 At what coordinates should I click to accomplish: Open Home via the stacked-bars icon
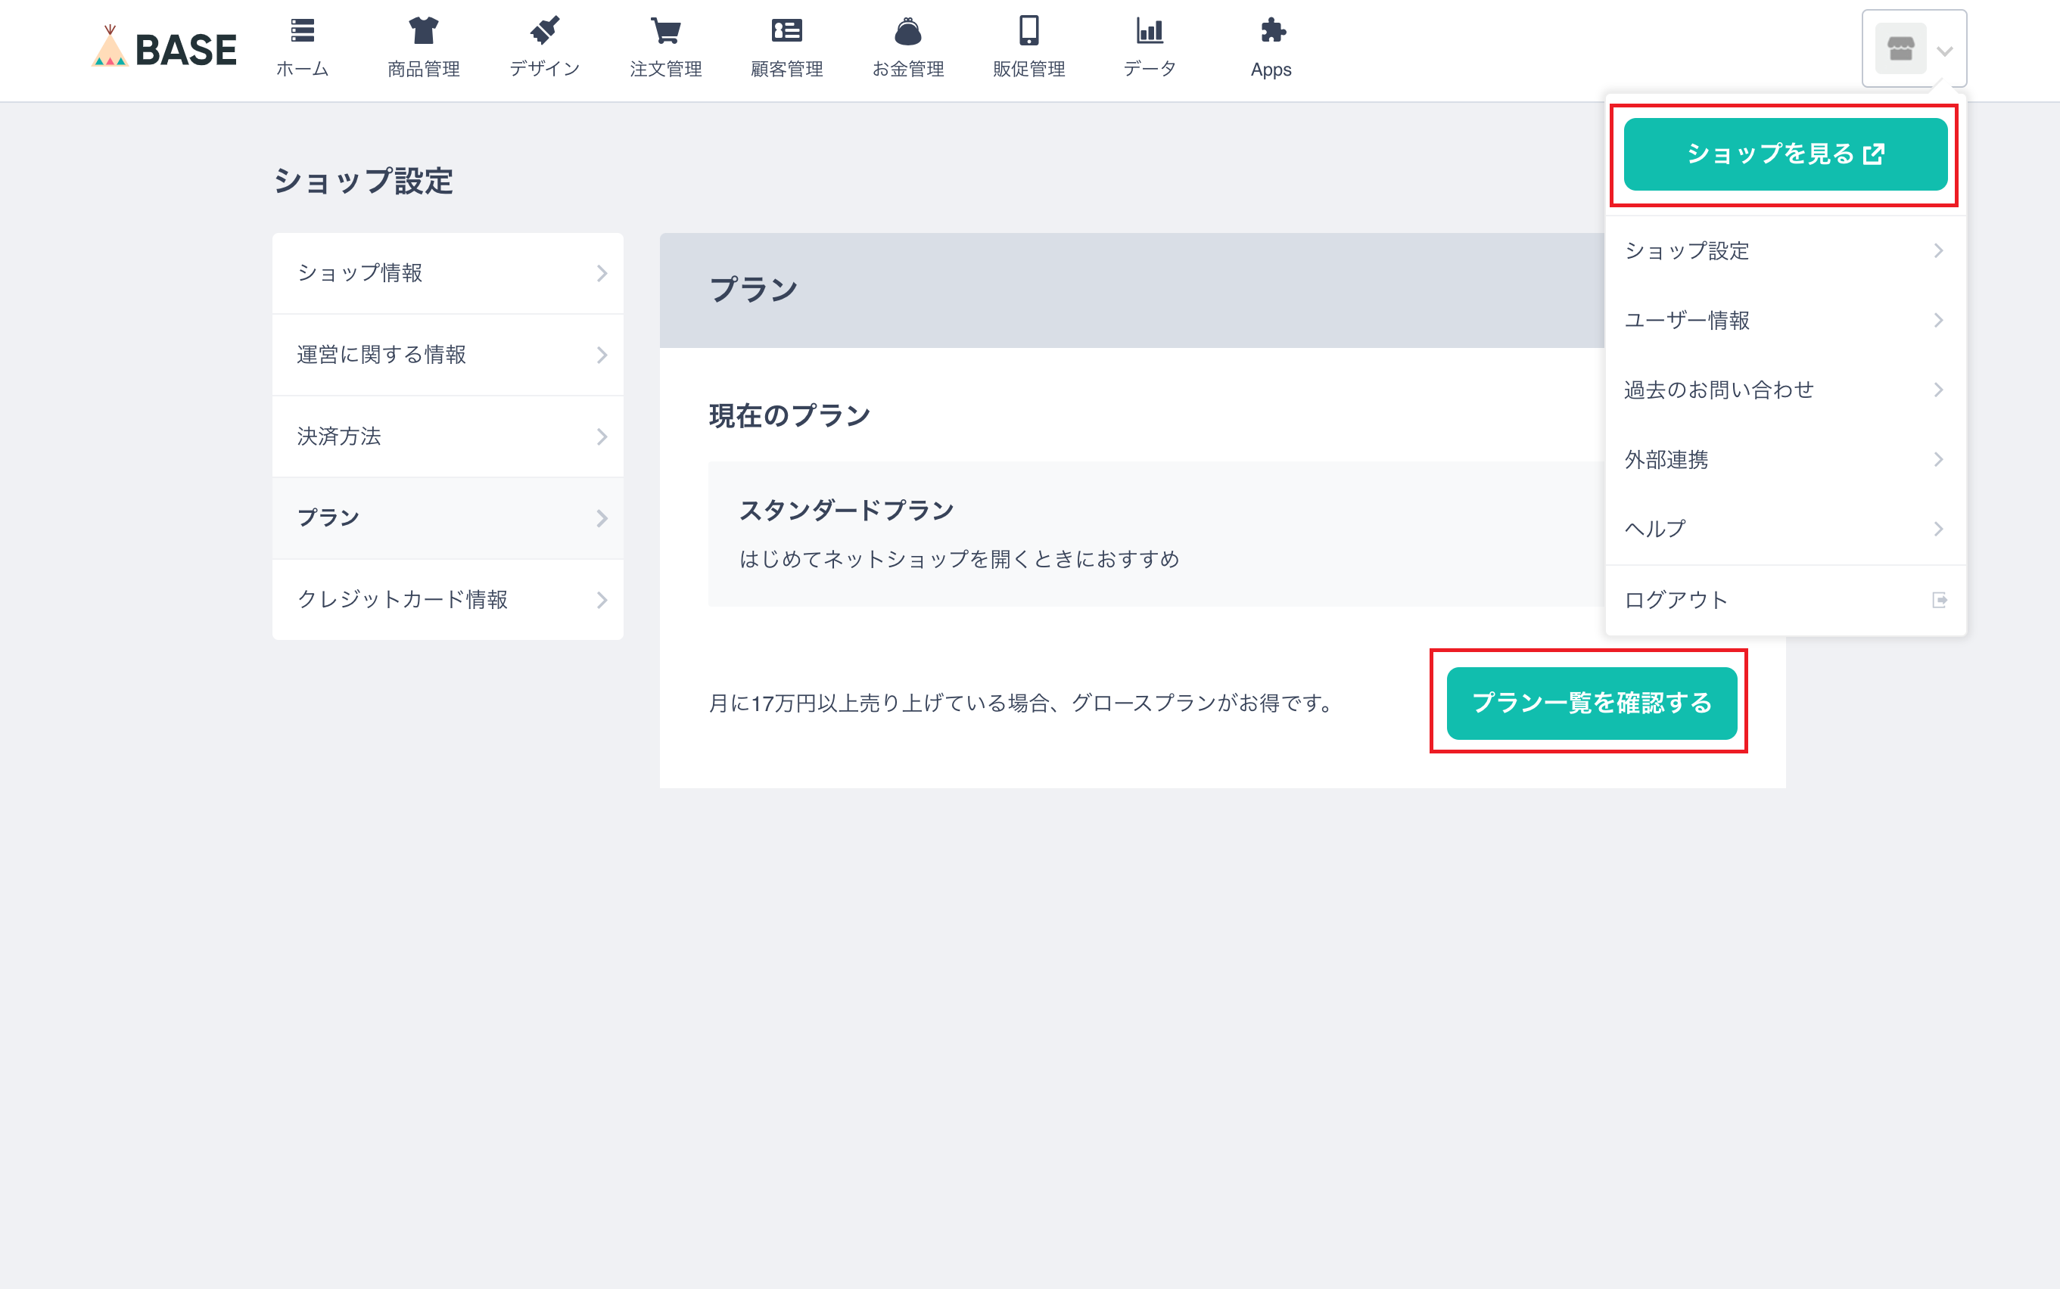point(303,31)
